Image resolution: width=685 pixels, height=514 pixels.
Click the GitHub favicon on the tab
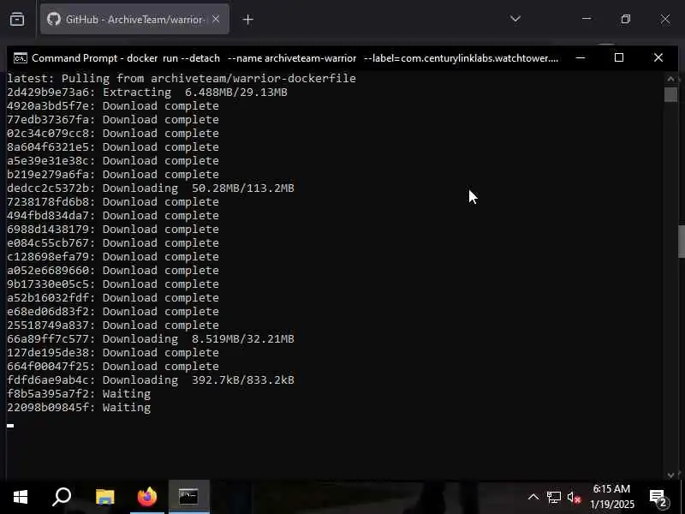click(54, 19)
